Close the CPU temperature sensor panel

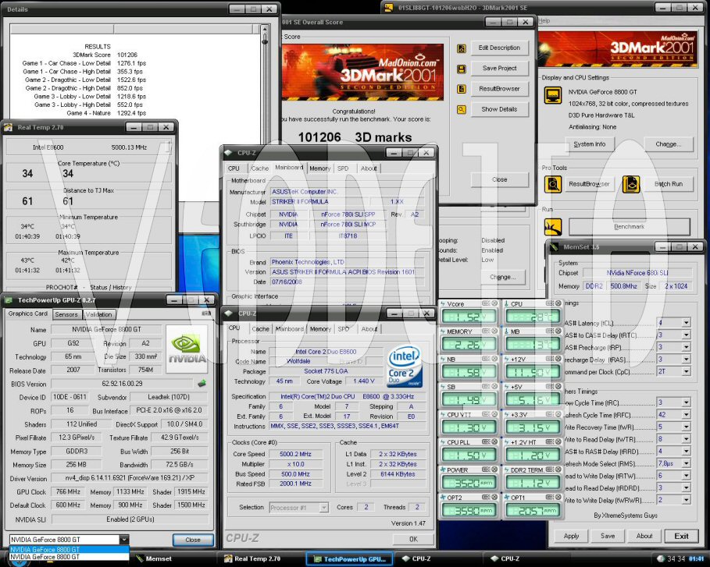[558, 303]
